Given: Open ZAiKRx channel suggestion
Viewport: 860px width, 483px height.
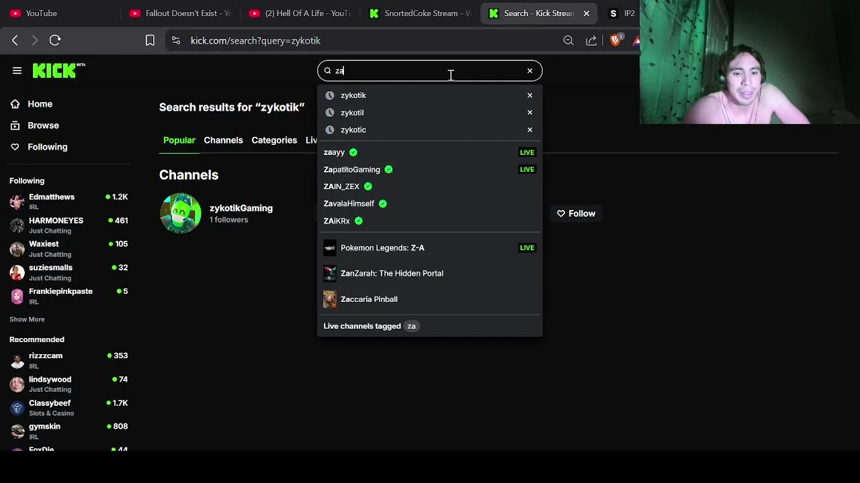Looking at the screenshot, I should point(429,221).
